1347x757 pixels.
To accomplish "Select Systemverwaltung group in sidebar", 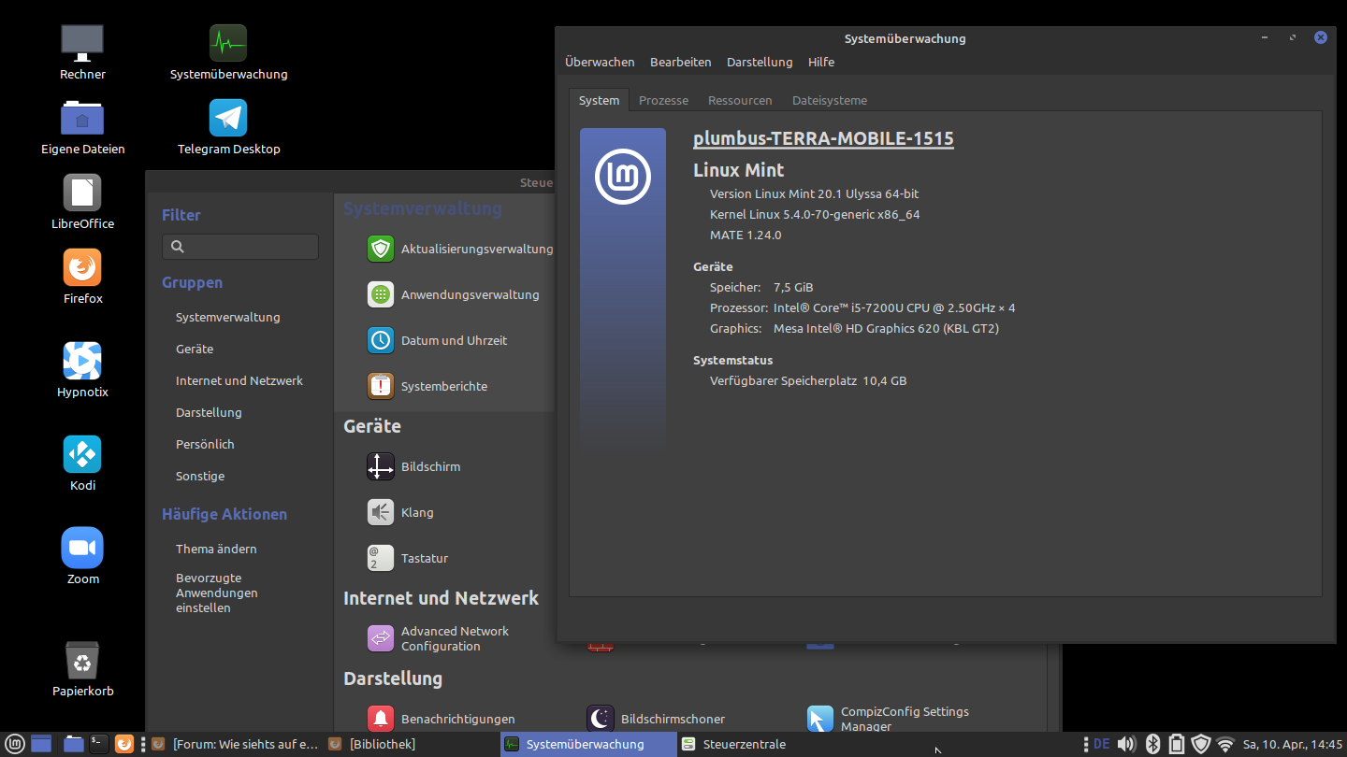I will coord(228,317).
